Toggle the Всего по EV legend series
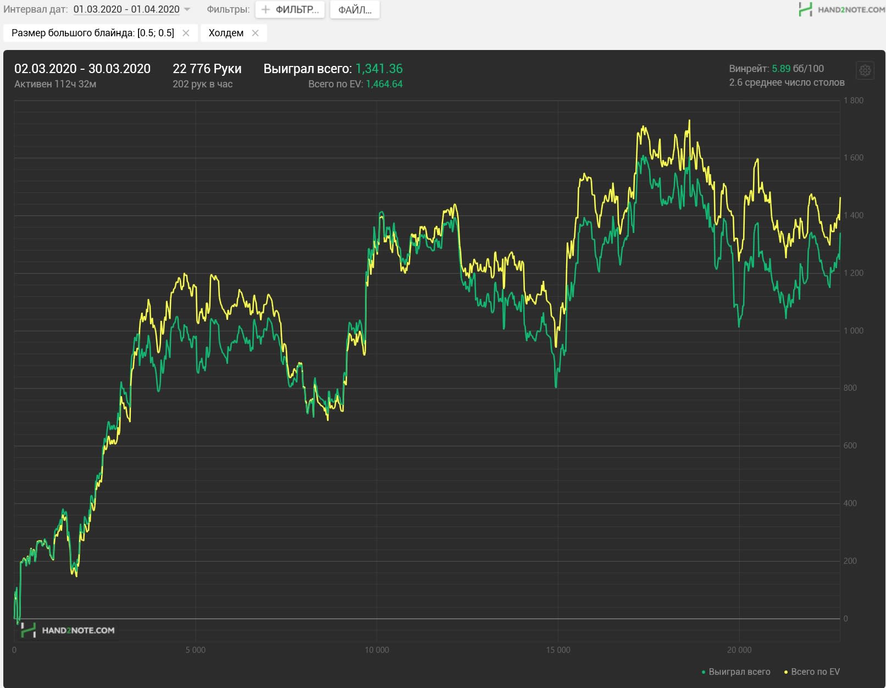Screen dimensions: 886x688 point(812,672)
